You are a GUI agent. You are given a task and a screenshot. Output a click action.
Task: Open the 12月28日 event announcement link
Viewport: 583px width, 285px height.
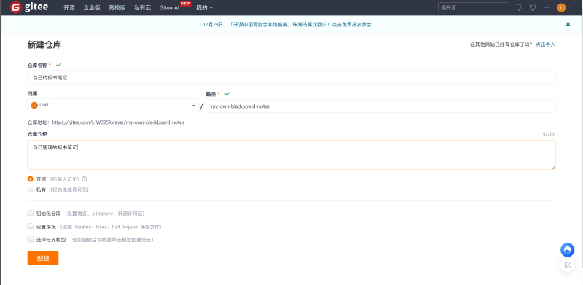click(287, 25)
